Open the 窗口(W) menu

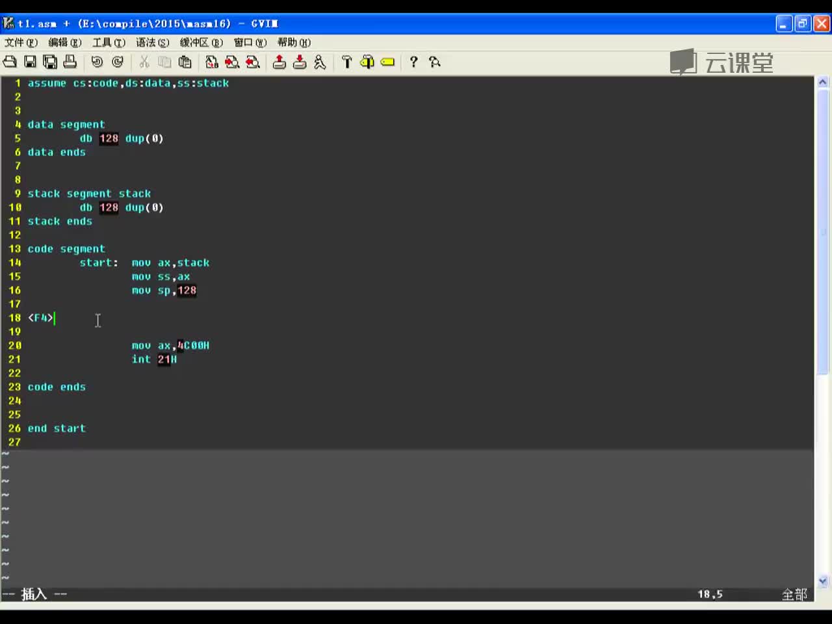[250, 42]
